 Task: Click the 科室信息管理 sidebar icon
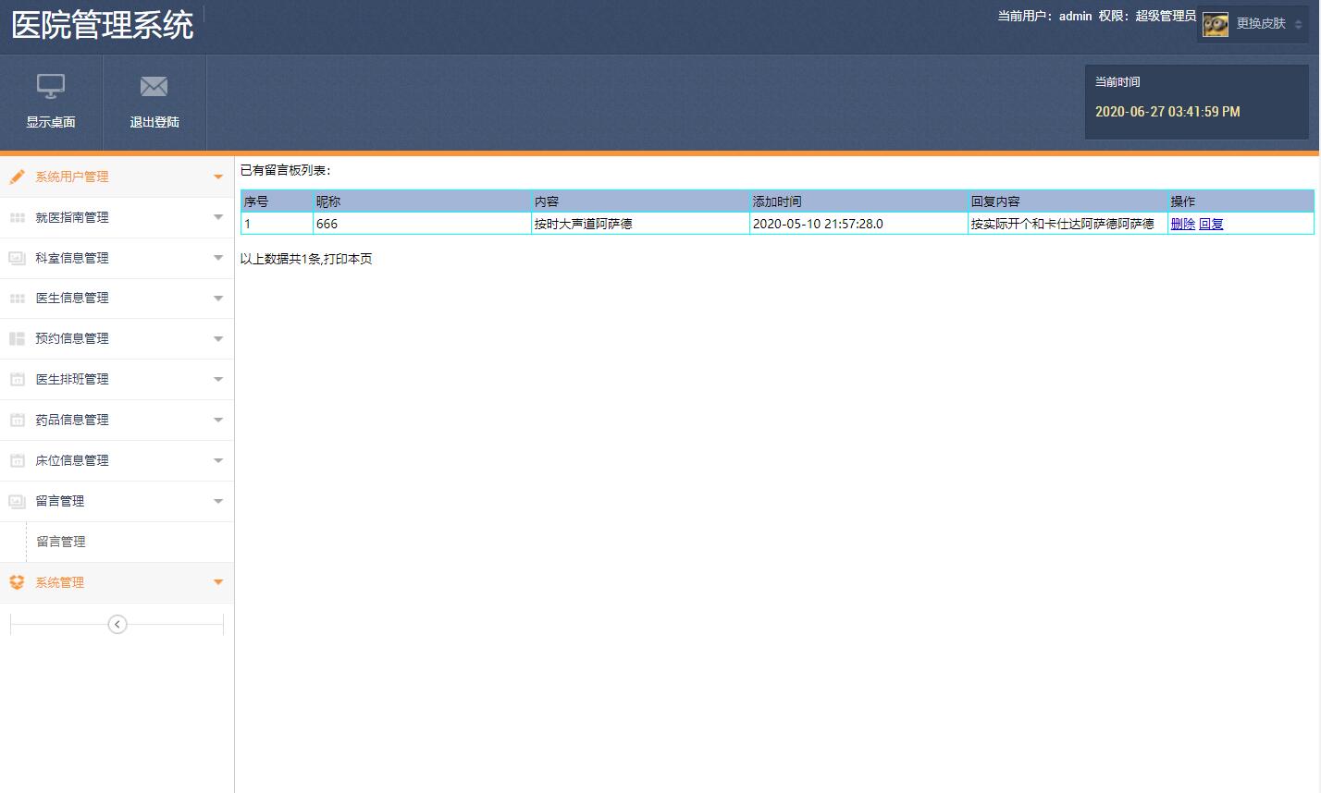click(16, 258)
